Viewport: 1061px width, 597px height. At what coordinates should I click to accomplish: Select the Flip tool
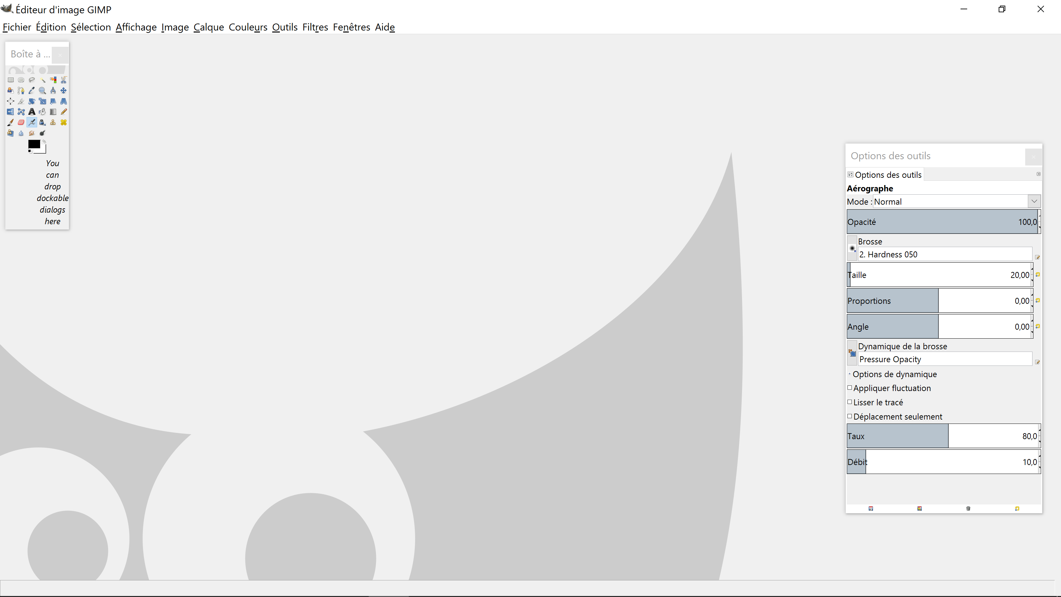tap(10, 112)
